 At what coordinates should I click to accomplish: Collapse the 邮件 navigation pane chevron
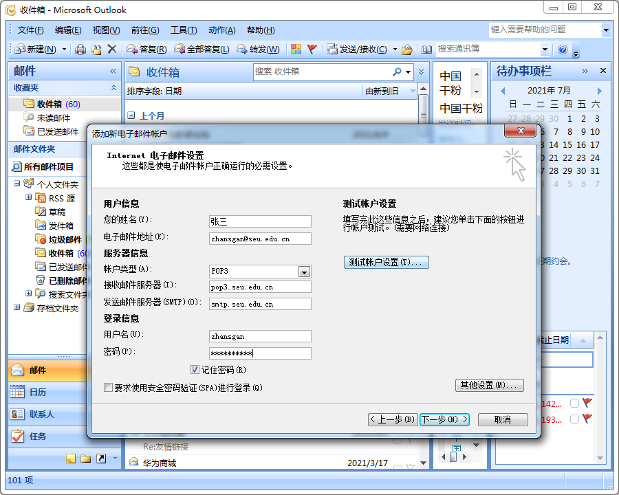(113, 71)
